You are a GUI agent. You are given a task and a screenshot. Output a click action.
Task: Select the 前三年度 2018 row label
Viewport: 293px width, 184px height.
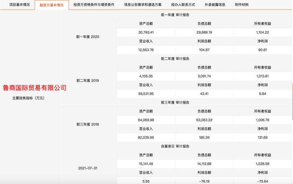click(x=87, y=124)
